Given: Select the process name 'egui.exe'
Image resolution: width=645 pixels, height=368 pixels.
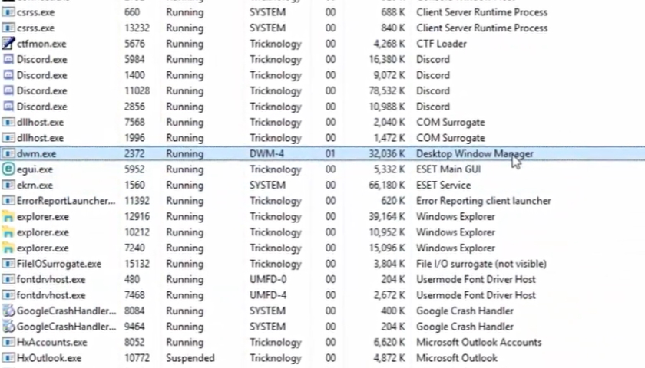Looking at the screenshot, I should point(35,169).
